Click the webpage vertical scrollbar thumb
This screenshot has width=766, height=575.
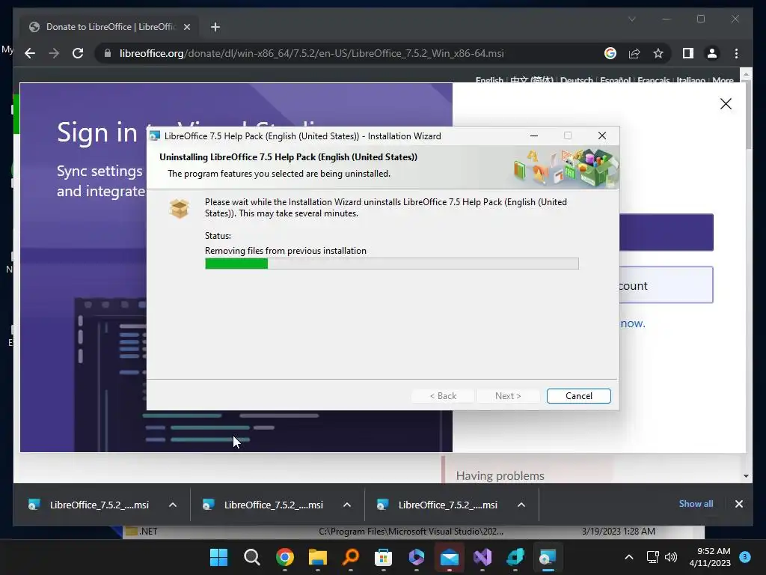point(748,115)
